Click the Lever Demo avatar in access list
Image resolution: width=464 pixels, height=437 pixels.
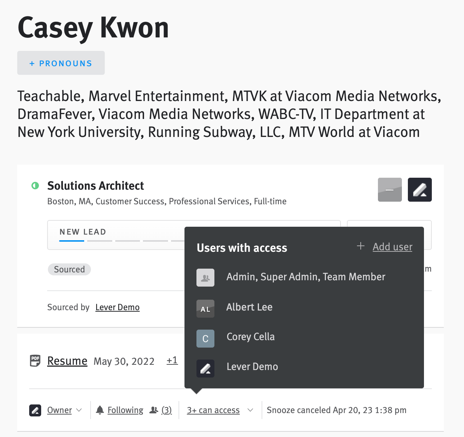pos(205,369)
